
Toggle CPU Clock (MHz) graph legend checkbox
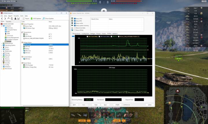point(87,37)
